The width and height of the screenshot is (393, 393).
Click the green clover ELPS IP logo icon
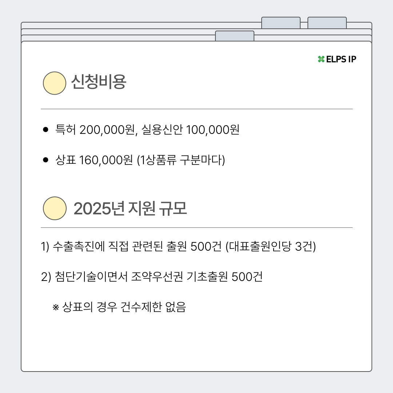[x=321, y=59]
